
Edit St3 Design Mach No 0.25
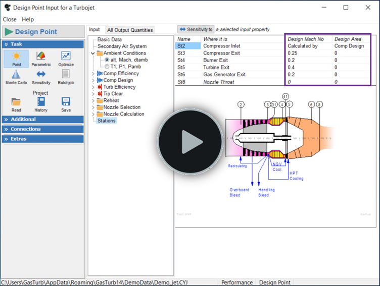click(309, 53)
